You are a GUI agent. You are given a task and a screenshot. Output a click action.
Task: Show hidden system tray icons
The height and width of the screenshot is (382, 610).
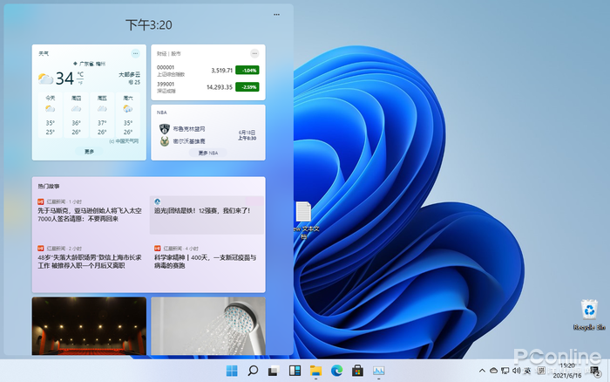481,371
